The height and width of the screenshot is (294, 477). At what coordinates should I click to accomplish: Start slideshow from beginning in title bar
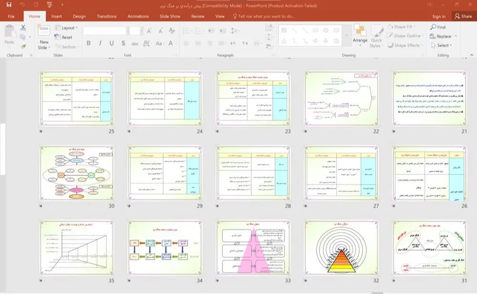[49, 5]
